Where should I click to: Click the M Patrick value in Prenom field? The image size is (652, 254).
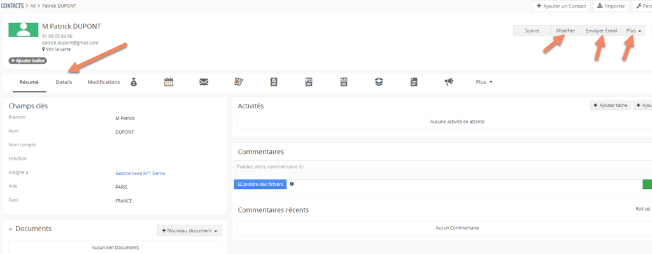click(x=125, y=118)
